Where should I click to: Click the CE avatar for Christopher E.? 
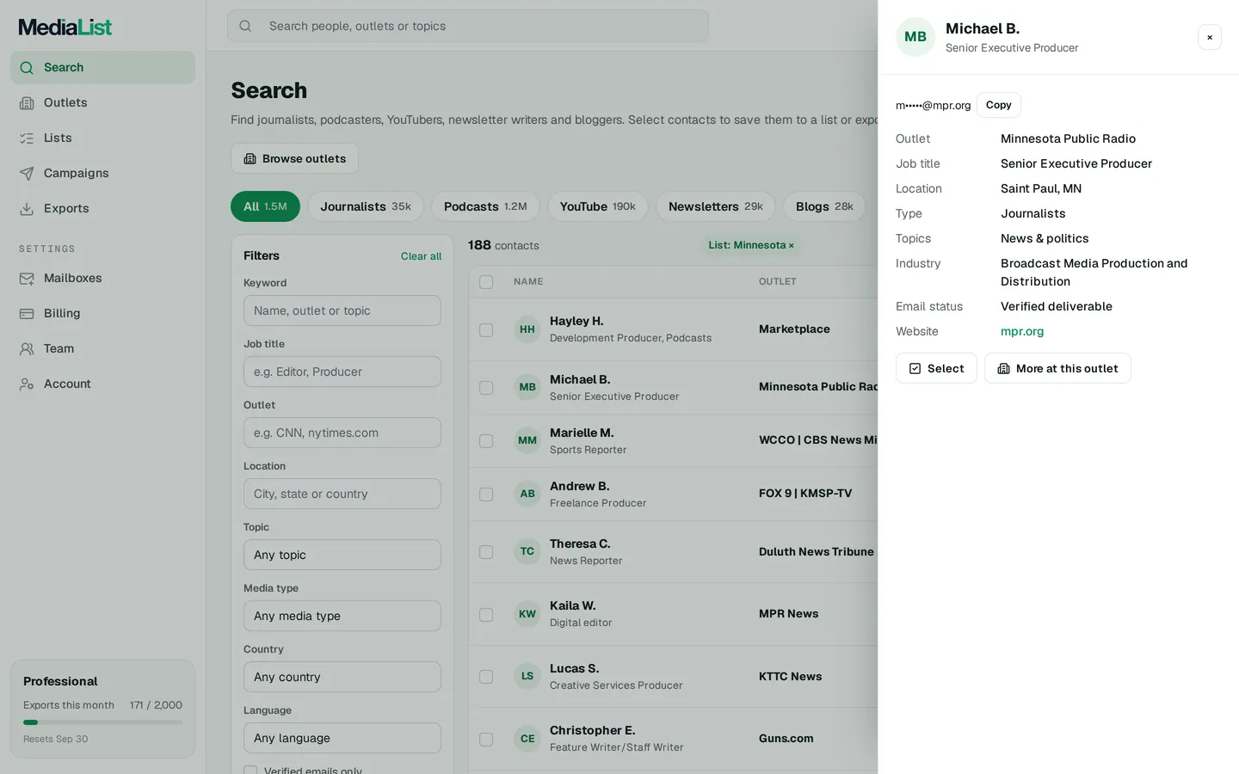coord(527,739)
